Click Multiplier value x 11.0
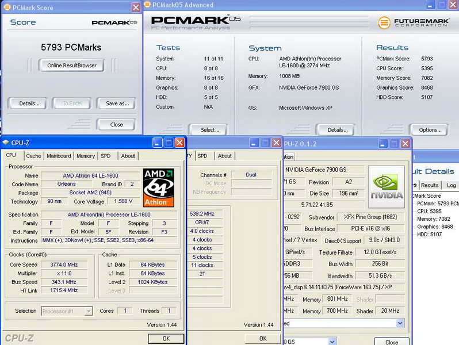This screenshot has height=345, width=459. (x=64, y=273)
